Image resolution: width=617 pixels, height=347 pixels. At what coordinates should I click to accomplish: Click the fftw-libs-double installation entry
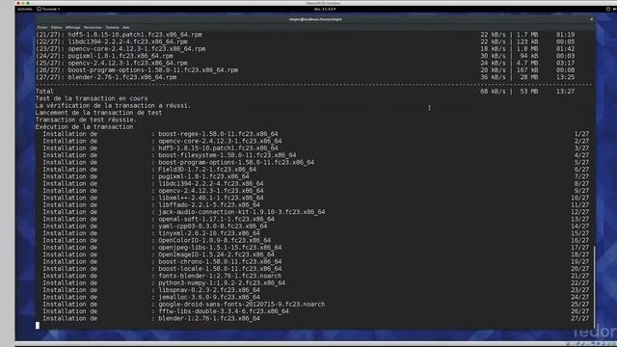[224, 310]
